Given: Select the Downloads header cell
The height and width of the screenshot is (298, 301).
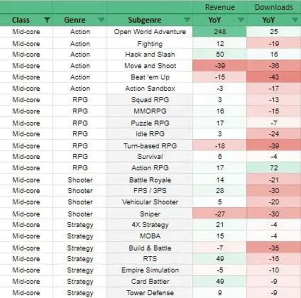Looking at the screenshot, I should pyautogui.click(x=274, y=7).
